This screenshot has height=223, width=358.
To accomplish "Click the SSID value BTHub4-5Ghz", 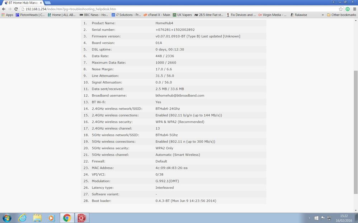I will coord(167,135).
